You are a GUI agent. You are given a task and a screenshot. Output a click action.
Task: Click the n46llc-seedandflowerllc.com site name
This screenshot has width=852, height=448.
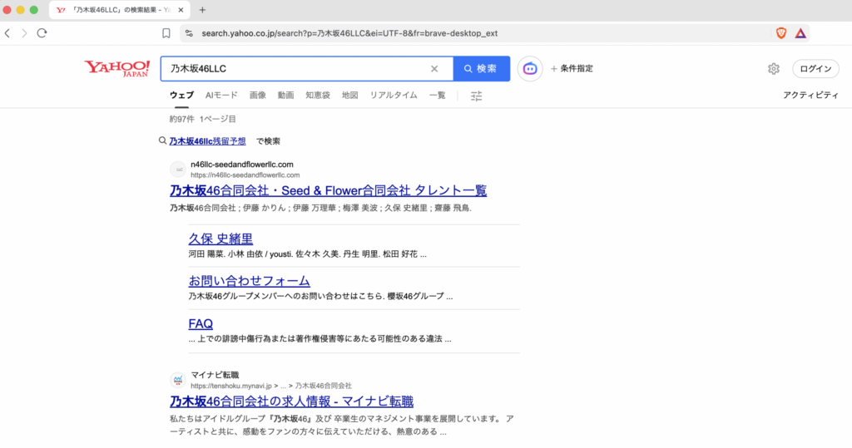[x=242, y=165]
